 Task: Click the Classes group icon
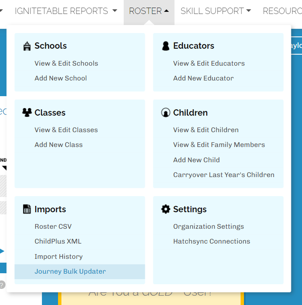[x=27, y=113]
